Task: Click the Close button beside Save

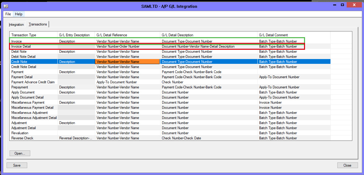Action: [x=348, y=165]
